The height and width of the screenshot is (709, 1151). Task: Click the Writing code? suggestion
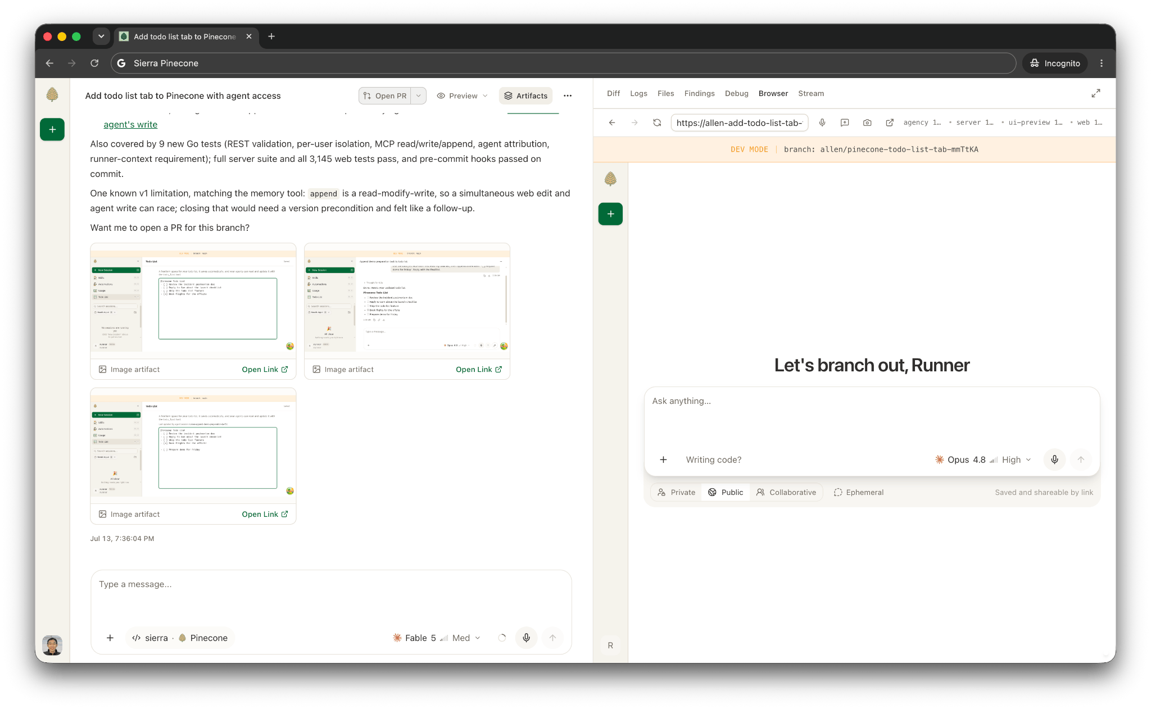point(714,460)
